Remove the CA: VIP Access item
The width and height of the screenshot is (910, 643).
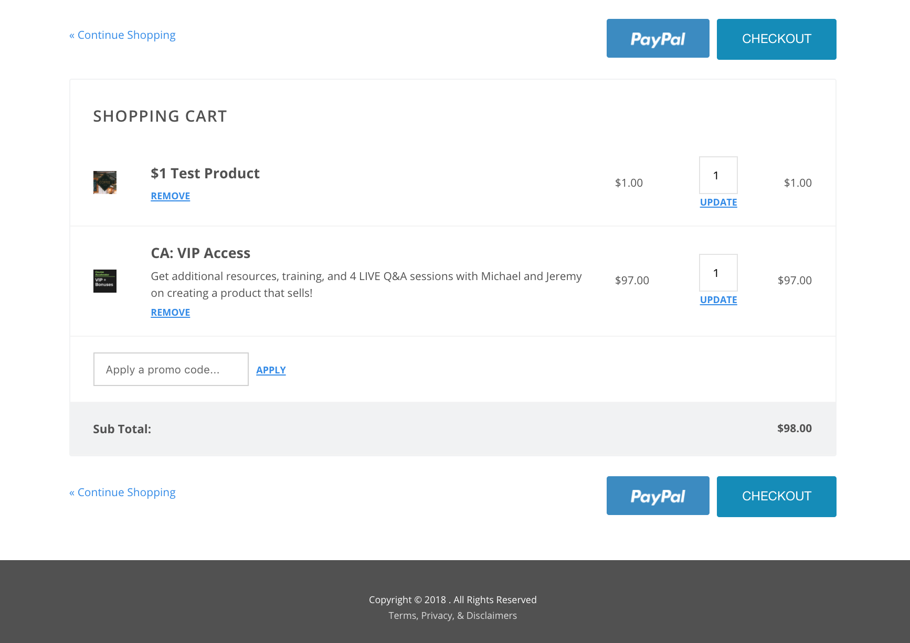coord(171,313)
